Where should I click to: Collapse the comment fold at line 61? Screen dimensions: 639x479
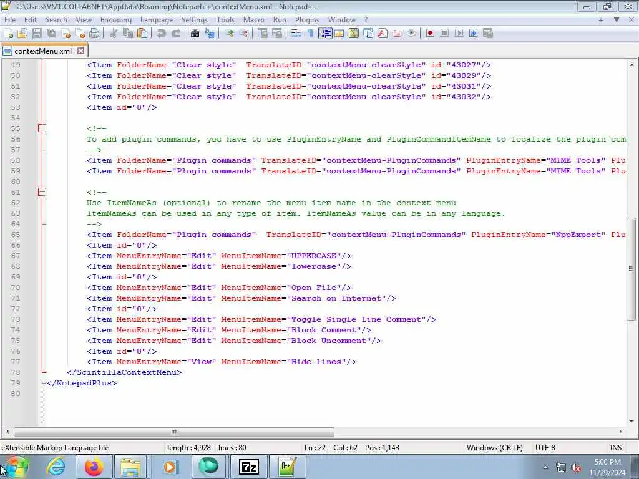(42, 192)
